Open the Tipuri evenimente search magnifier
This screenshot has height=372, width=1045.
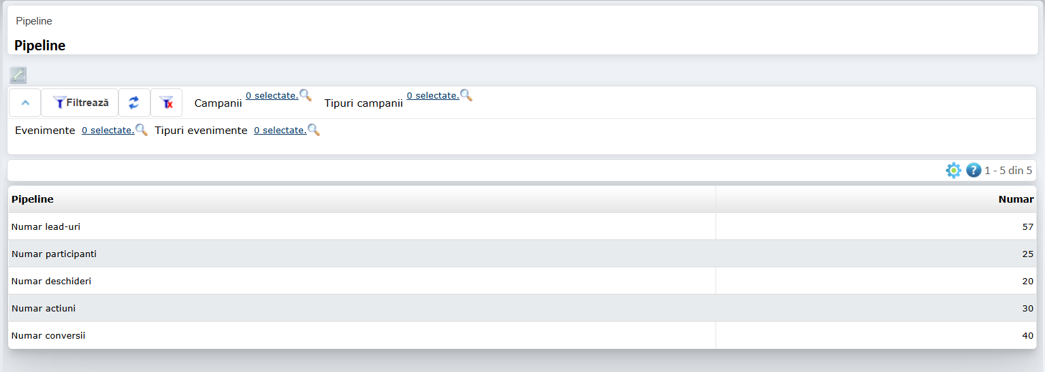[314, 130]
